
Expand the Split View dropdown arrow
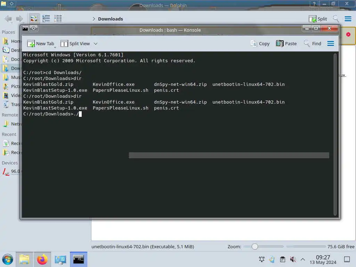coord(96,43)
